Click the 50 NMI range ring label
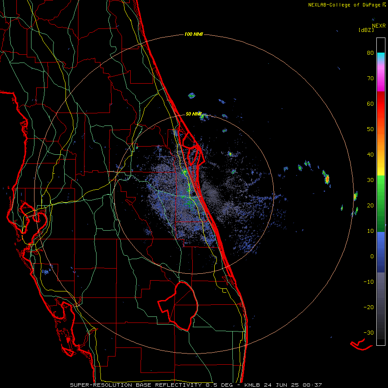The height and width of the screenshot is (388, 388). point(194,114)
